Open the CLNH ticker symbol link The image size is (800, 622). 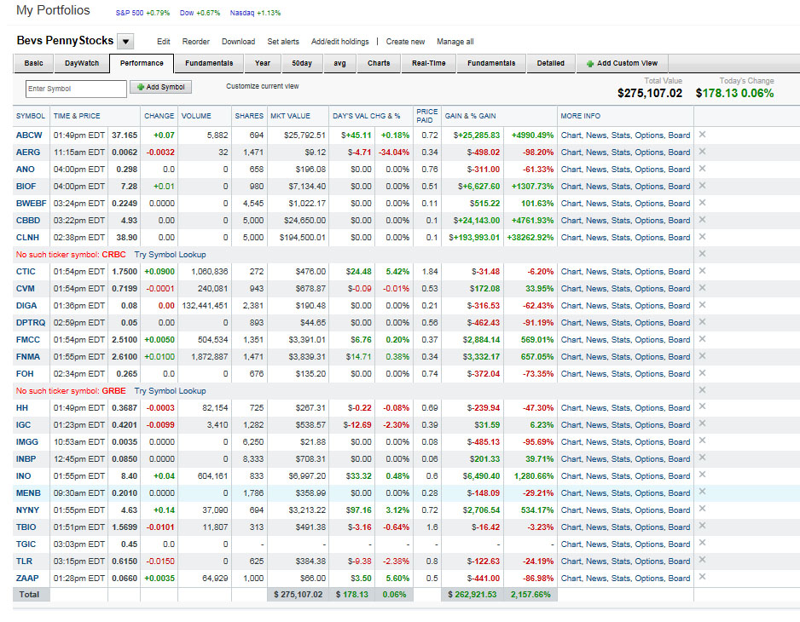pos(26,237)
